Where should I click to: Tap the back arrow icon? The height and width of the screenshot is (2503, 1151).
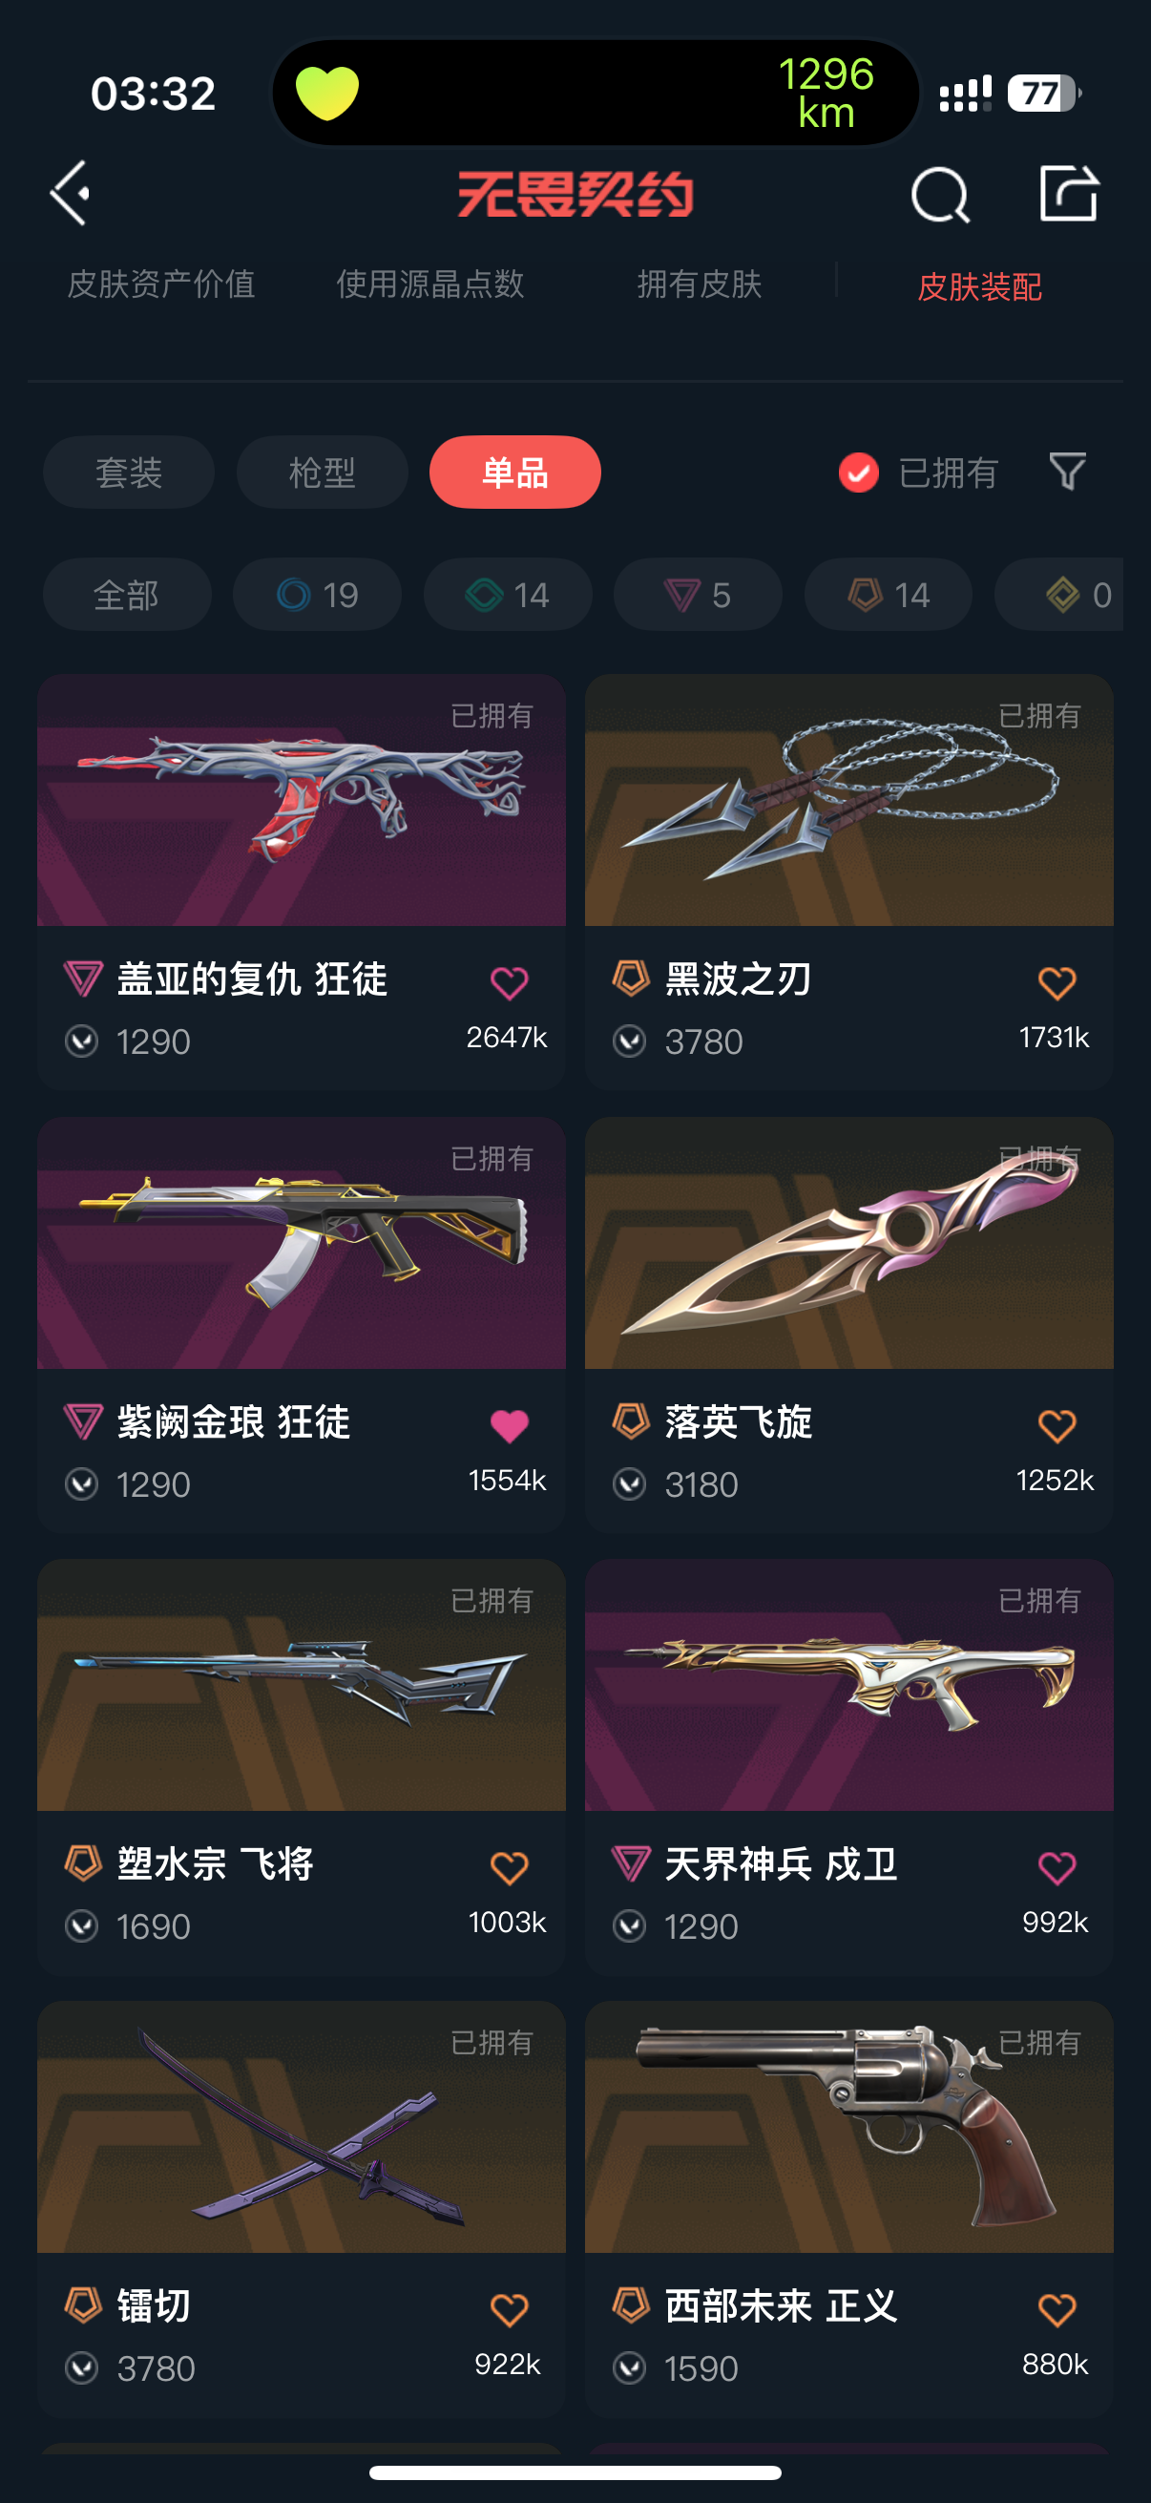[71, 194]
